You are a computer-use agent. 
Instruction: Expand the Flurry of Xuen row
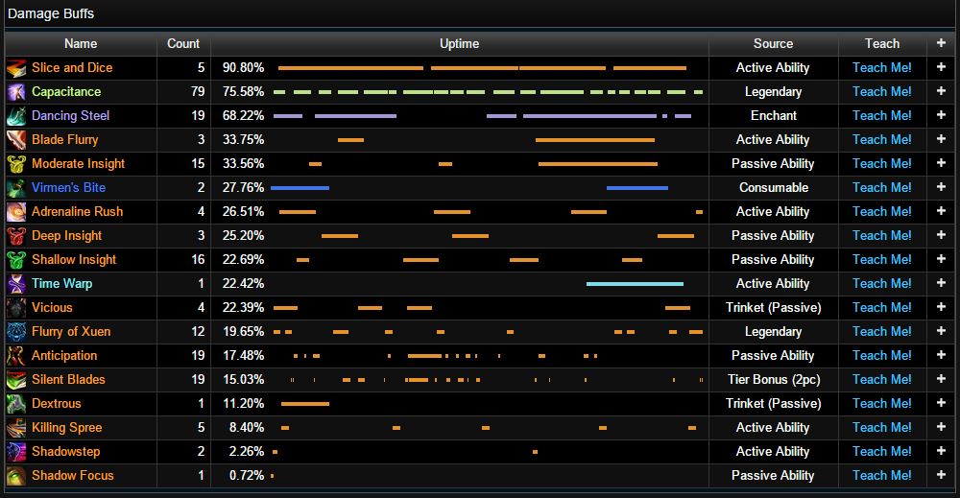coord(942,332)
